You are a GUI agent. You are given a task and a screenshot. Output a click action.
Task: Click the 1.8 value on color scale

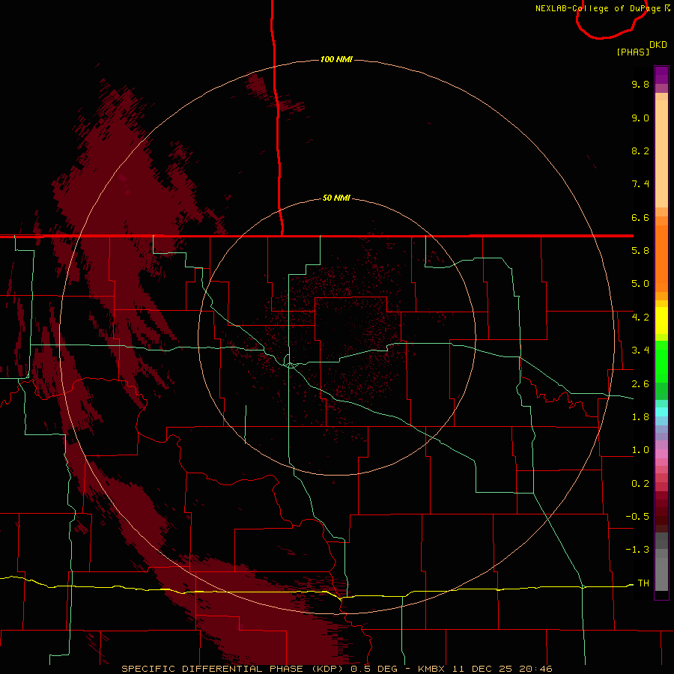pos(640,417)
